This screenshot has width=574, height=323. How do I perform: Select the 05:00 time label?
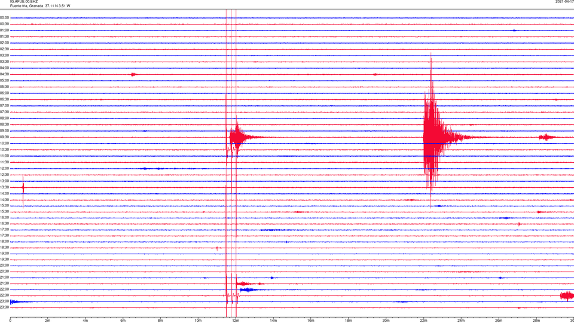point(4,81)
